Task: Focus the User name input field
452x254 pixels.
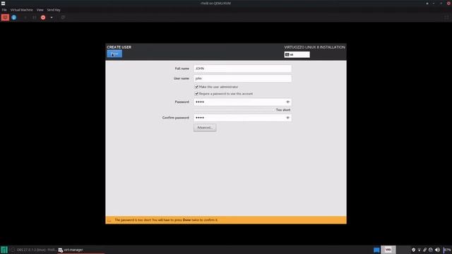Action: click(x=242, y=78)
